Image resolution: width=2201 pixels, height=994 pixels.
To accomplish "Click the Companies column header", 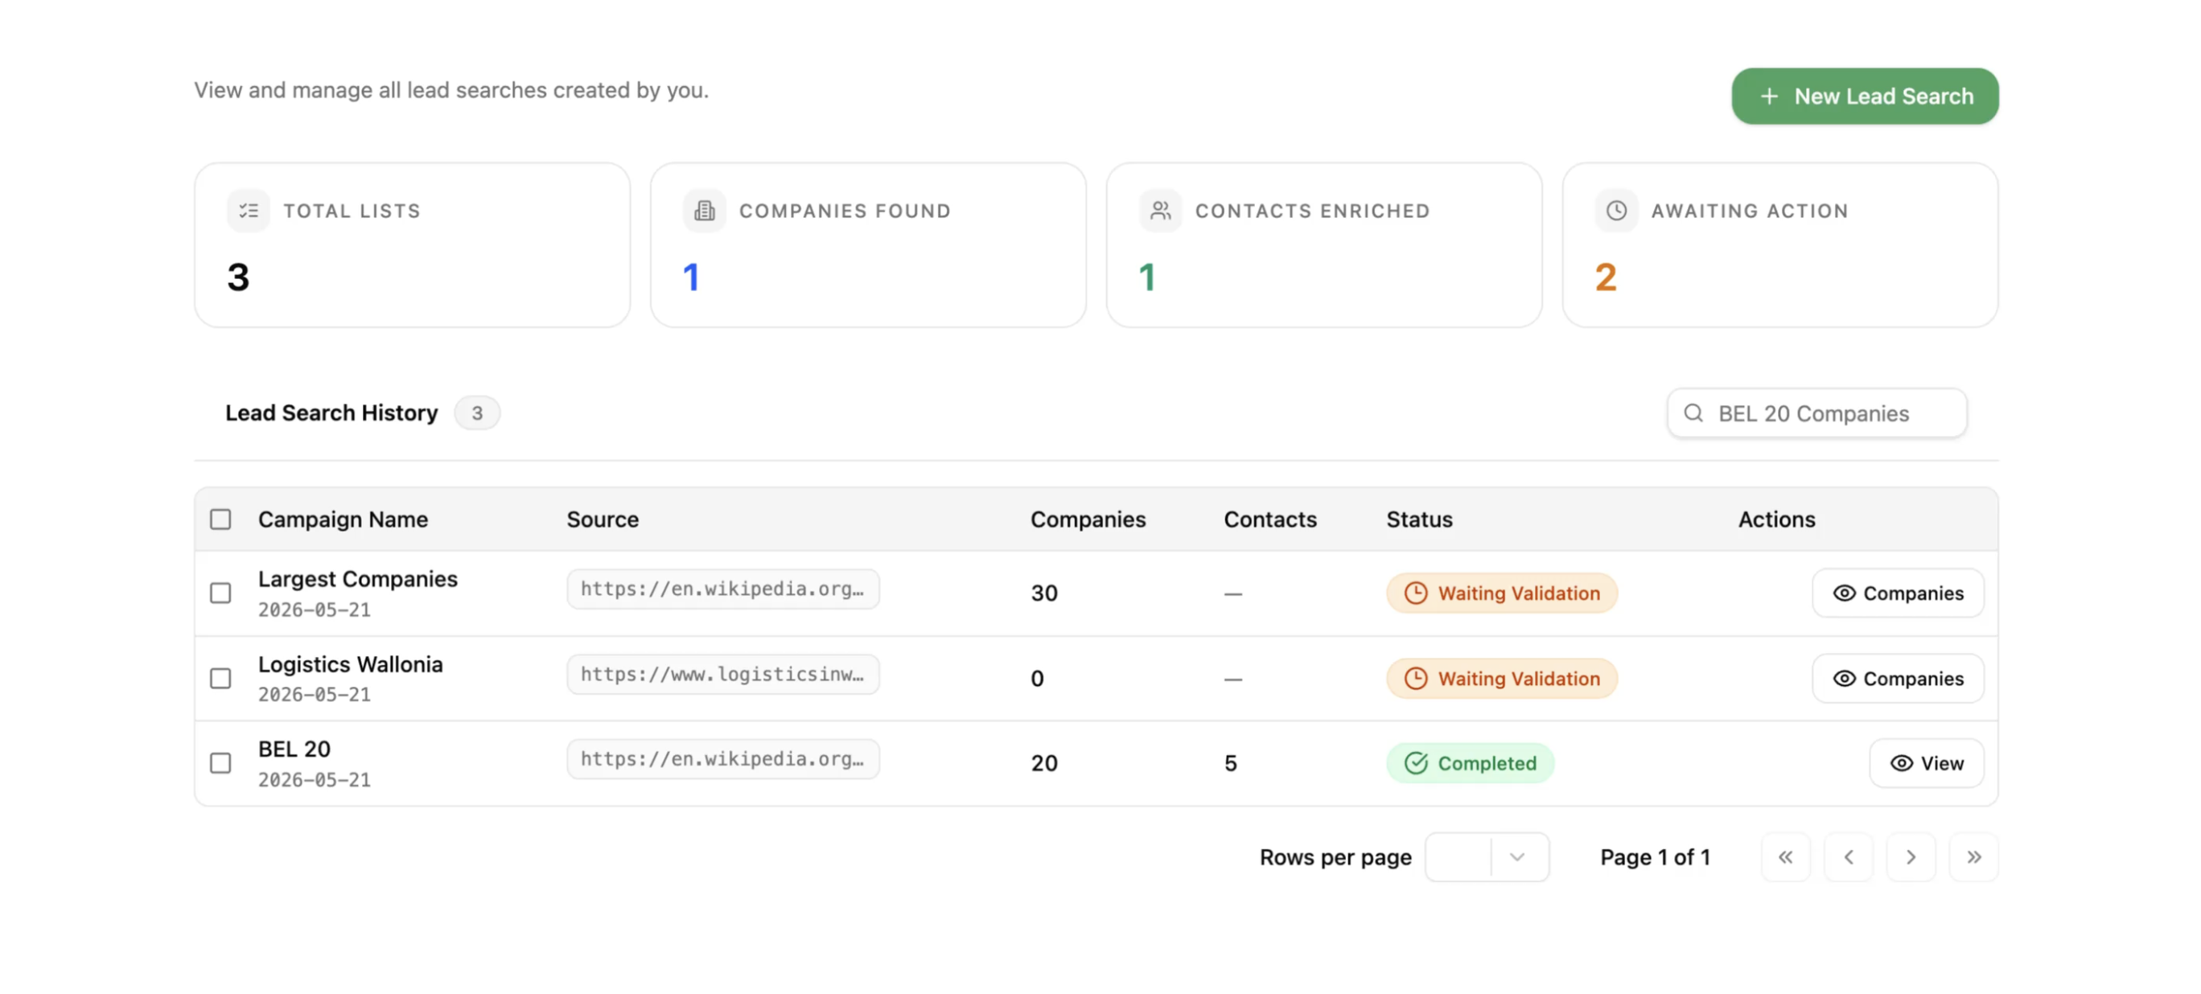I will [1088, 520].
